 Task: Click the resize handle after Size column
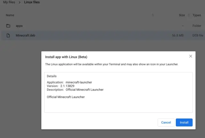pos(189,15)
